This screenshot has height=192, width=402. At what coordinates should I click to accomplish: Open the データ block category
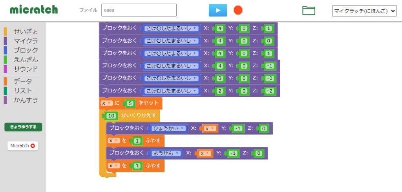pyautogui.click(x=23, y=82)
